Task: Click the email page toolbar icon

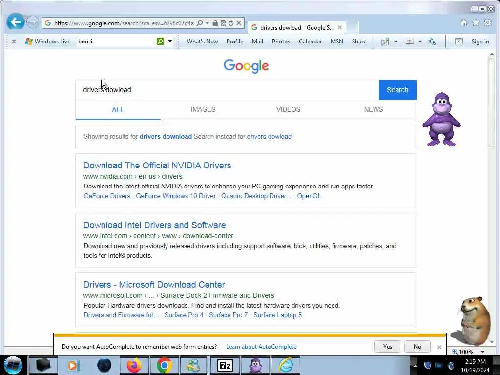Action: click(410, 42)
